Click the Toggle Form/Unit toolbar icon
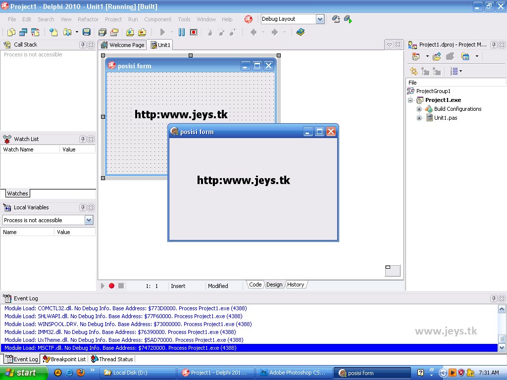The height and width of the screenshot is (380, 507). 35,32
